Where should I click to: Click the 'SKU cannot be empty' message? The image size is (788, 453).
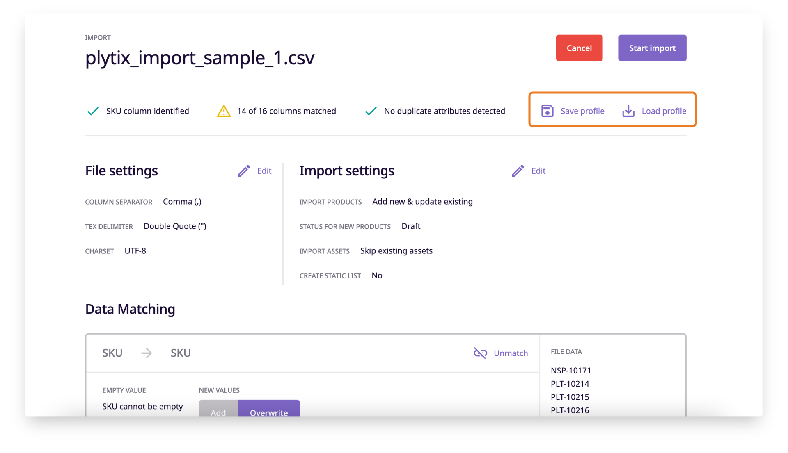pyautogui.click(x=142, y=407)
